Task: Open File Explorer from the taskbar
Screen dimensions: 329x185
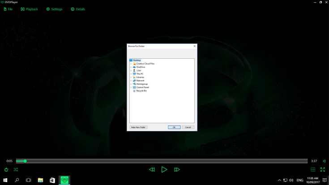Action: [40, 180]
